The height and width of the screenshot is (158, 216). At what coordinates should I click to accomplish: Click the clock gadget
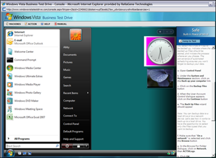pos(160,51)
